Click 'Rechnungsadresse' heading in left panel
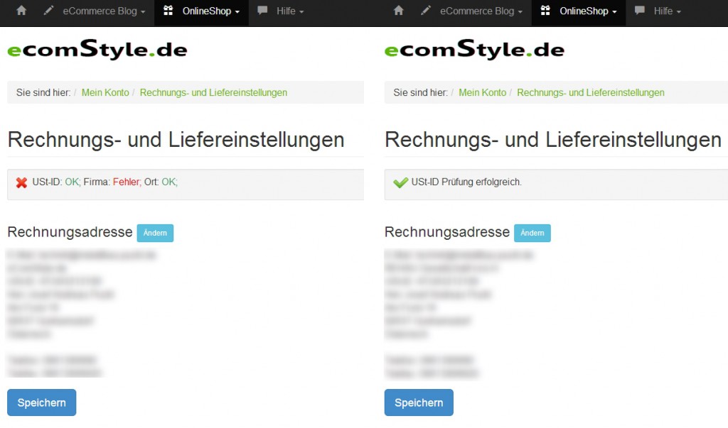728x428 pixels. coord(70,232)
